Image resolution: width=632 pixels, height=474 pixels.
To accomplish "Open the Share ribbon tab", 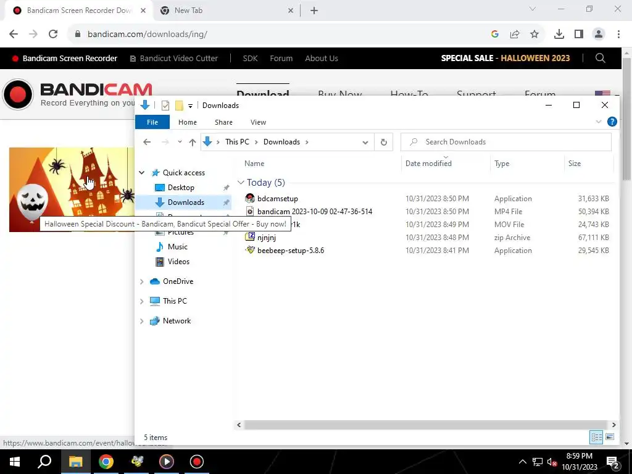I will pyautogui.click(x=223, y=122).
